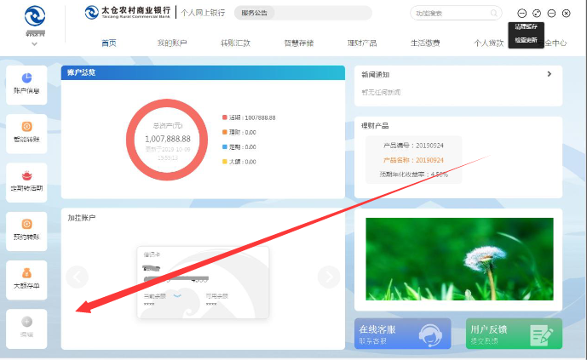
Task: Open 账户信息 shortcut in sidebar
Action: pos(26,85)
